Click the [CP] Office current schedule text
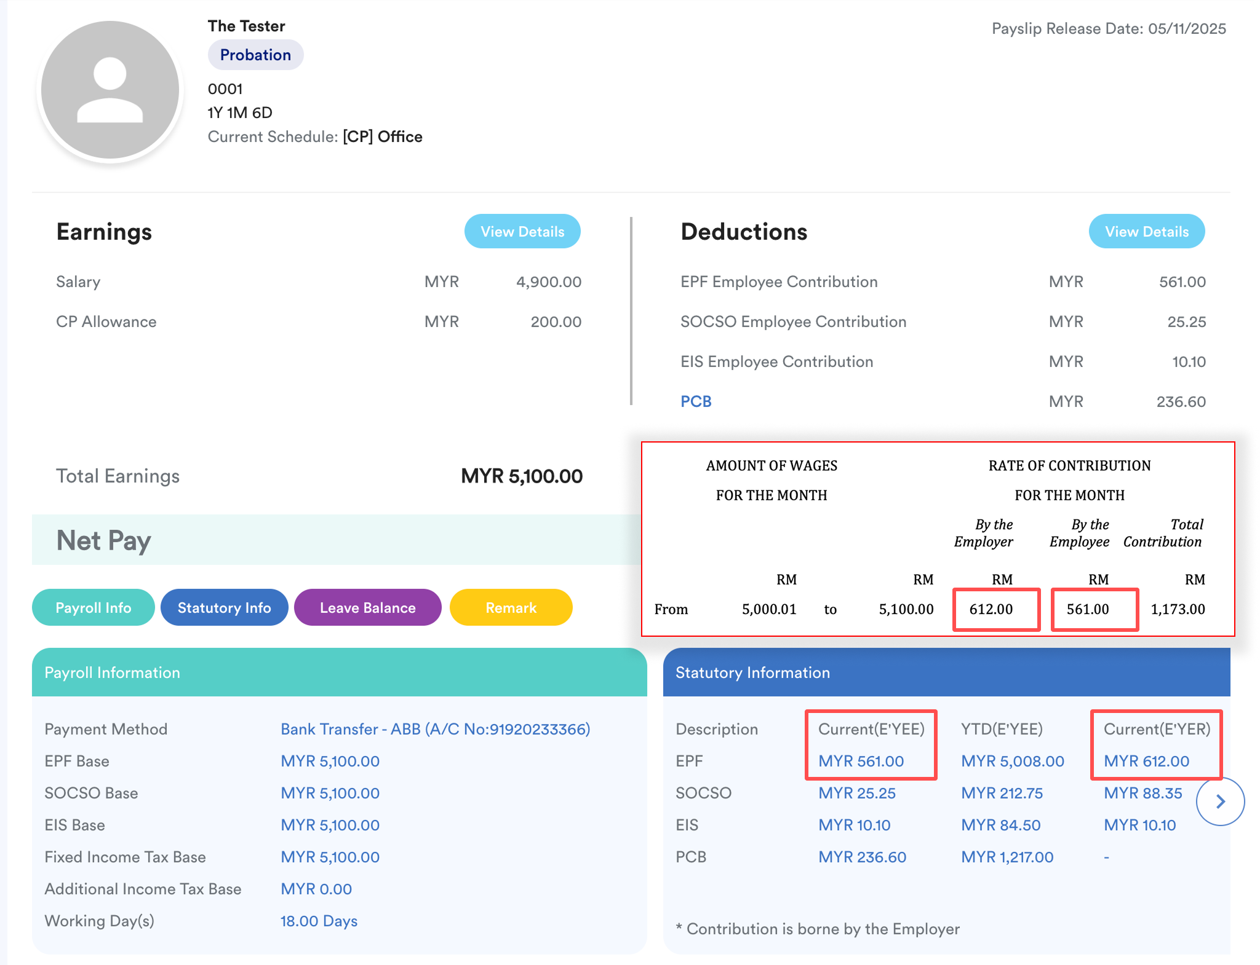Screen dimensions: 1260x965 click(x=382, y=136)
